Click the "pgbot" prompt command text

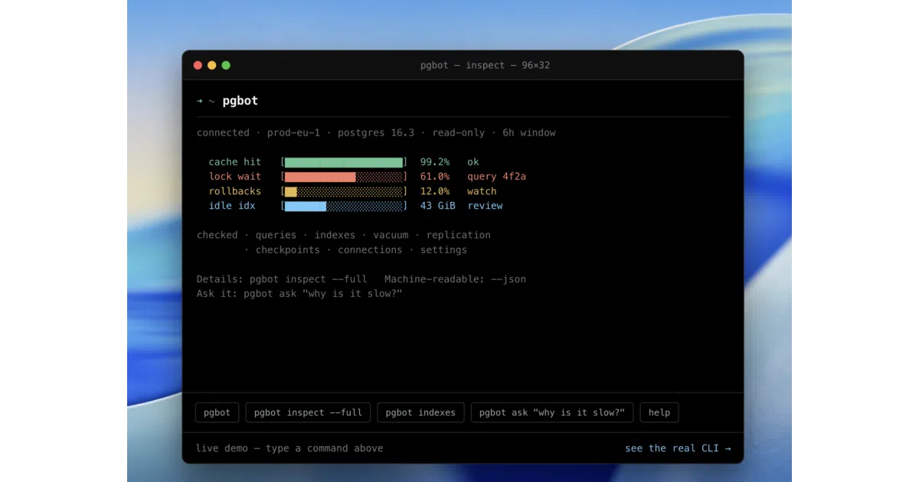[240, 101]
